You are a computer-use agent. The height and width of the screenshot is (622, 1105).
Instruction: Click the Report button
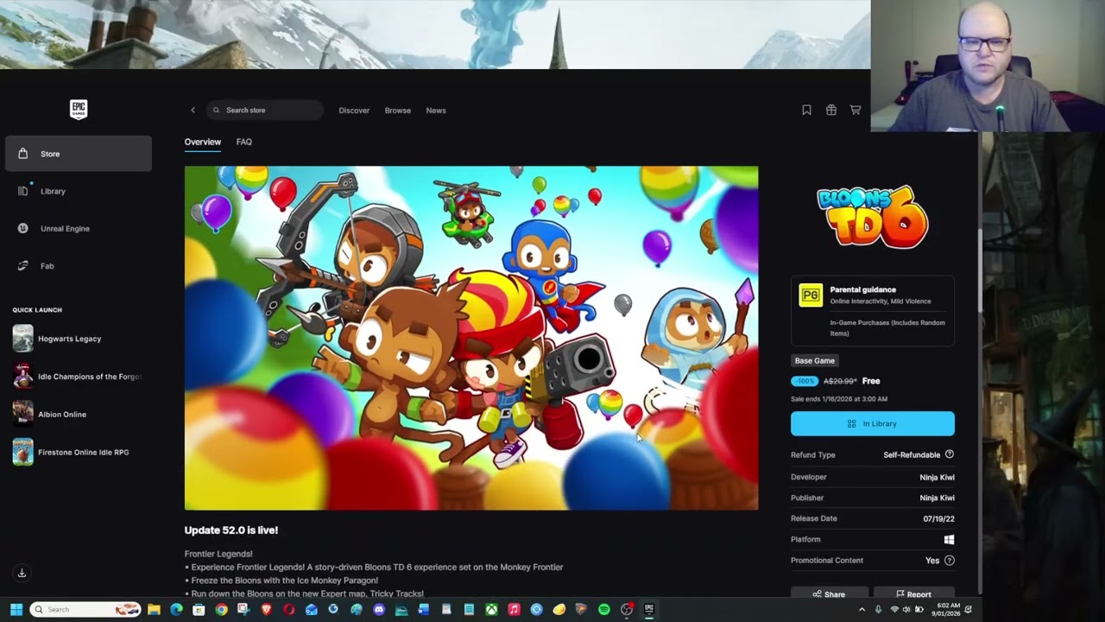pyautogui.click(x=914, y=593)
